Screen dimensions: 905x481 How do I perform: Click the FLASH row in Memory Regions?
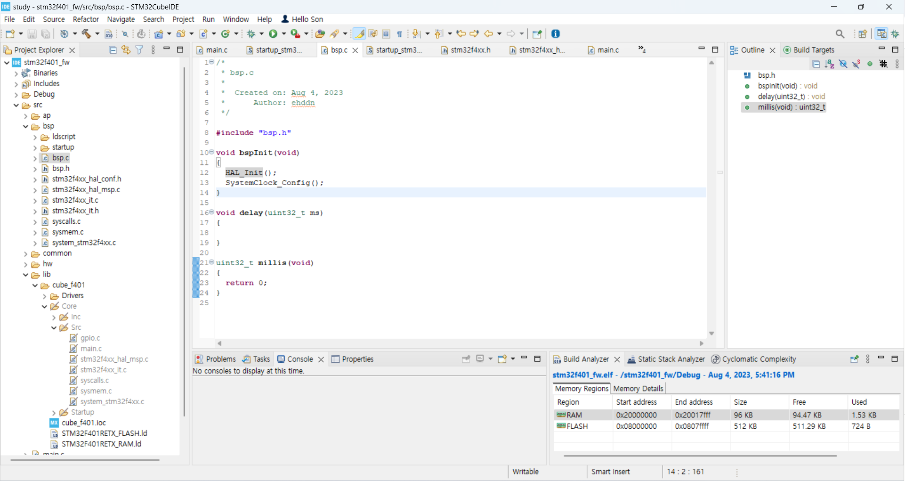coord(726,426)
